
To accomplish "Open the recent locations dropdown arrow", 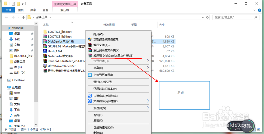I will [x=18, y=17].
